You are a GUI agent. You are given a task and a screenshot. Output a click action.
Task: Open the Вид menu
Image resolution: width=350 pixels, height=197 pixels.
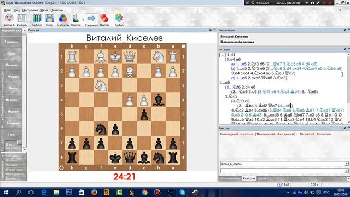17,10
